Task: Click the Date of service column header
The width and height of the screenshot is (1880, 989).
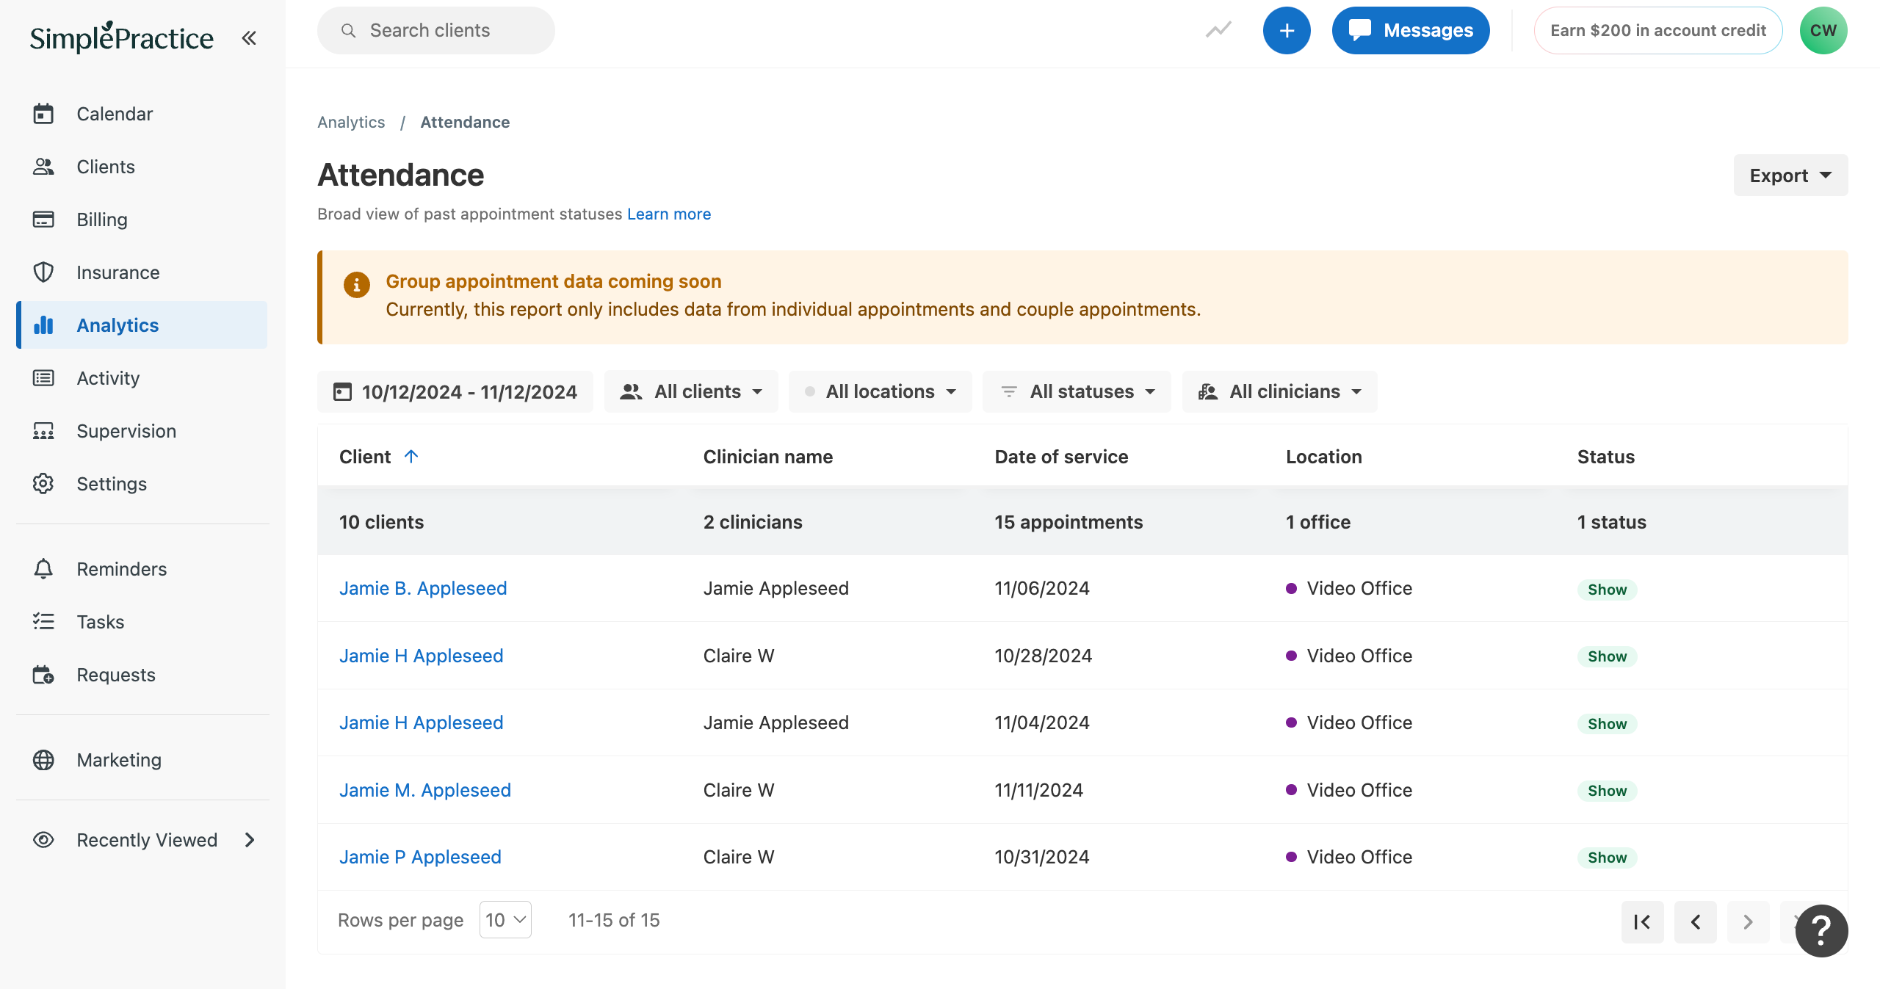Action: click(1061, 457)
